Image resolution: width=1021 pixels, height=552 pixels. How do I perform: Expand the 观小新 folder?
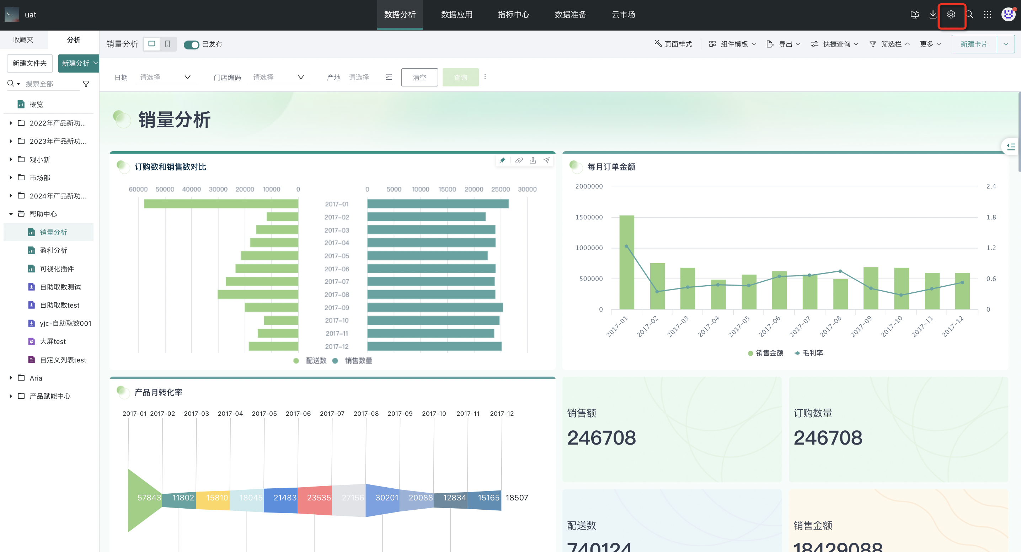(11, 159)
